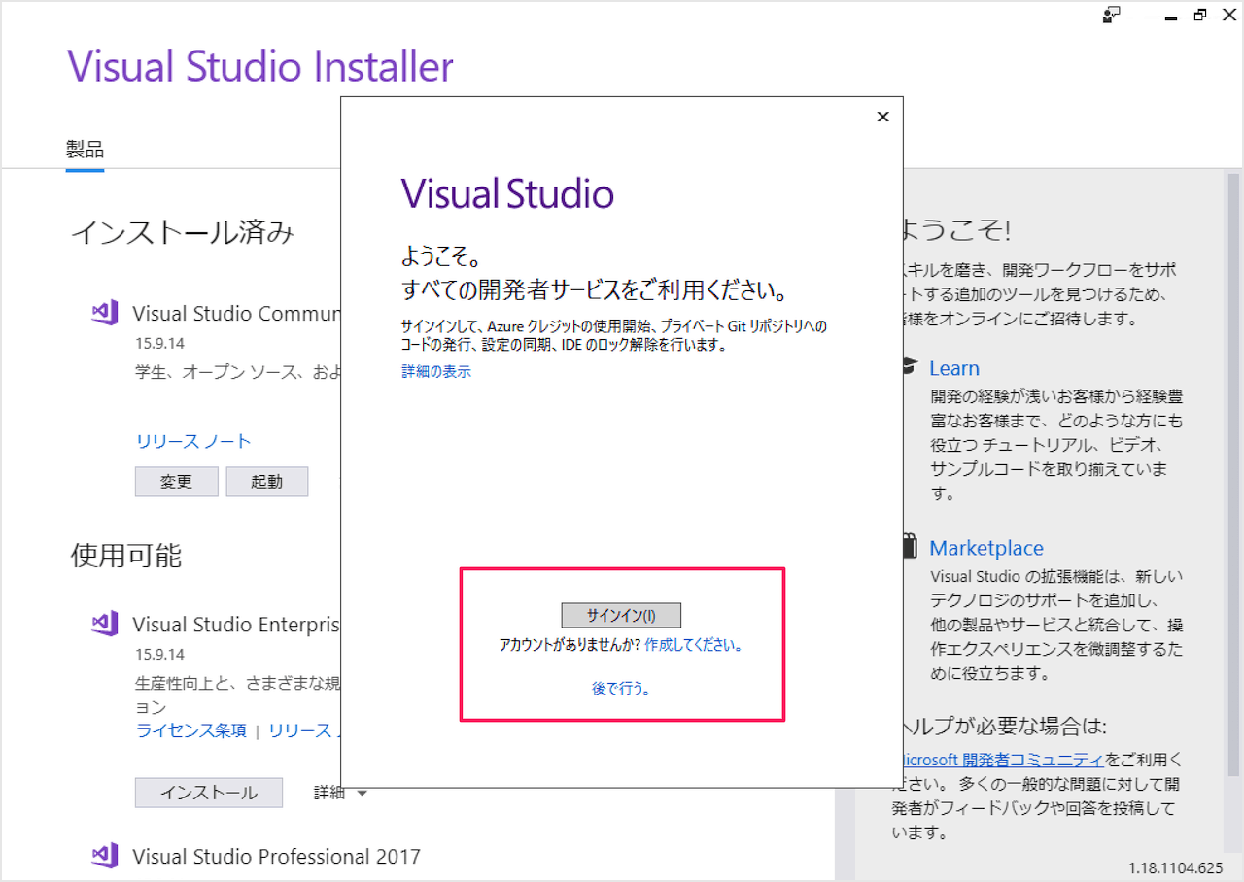The width and height of the screenshot is (1244, 882).
Task: Click the Marketplace bag icon
Action: point(909,546)
